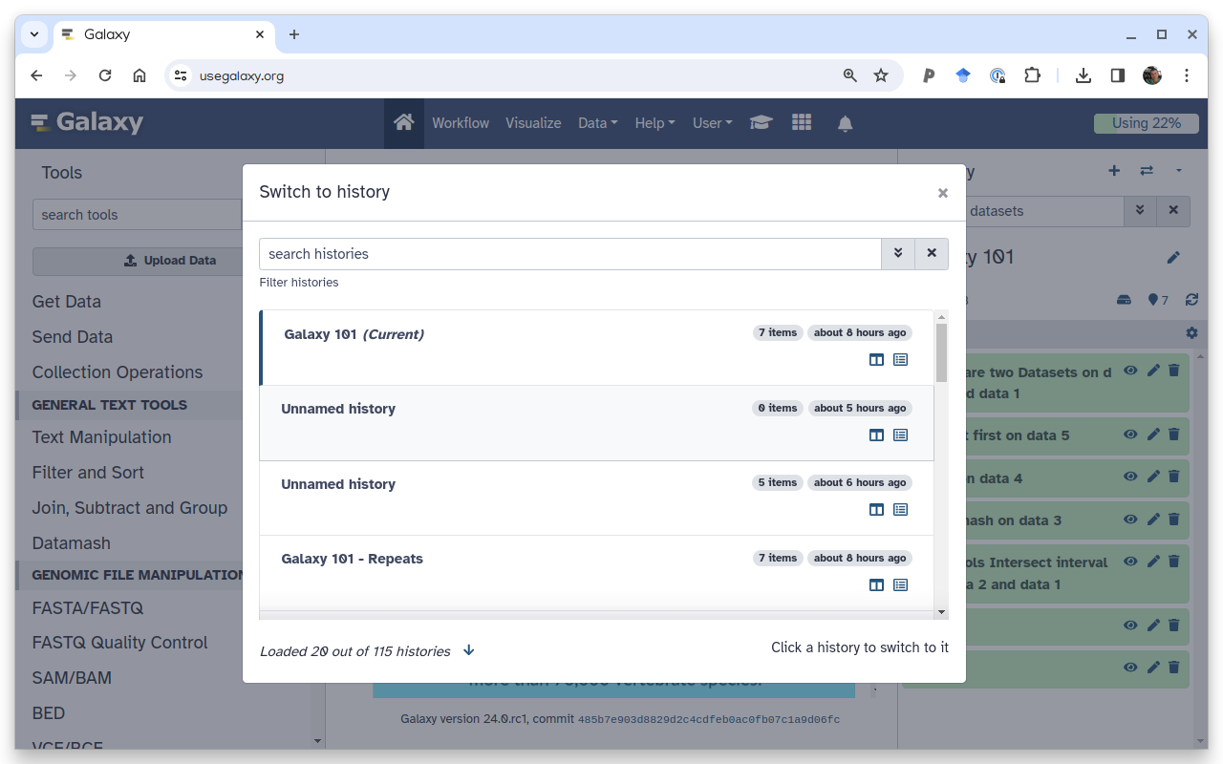This screenshot has width=1223, height=764.
Task: Open the activity grid icon in masthead
Action: tap(802, 123)
